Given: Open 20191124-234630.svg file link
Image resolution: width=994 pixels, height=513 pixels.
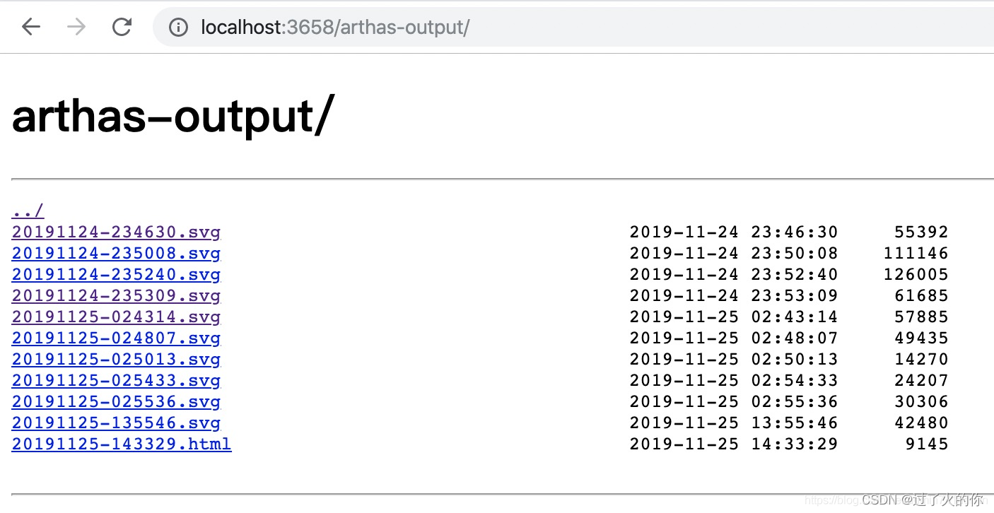Looking at the screenshot, I should (116, 232).
